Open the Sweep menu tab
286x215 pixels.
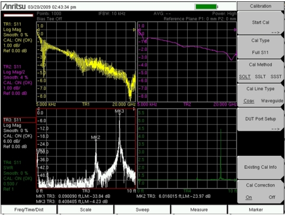pos(142,210)
